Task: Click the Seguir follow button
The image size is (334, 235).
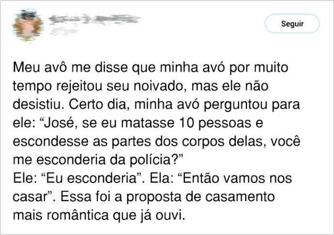Action: pyautogui.click(x=292, y=23)
